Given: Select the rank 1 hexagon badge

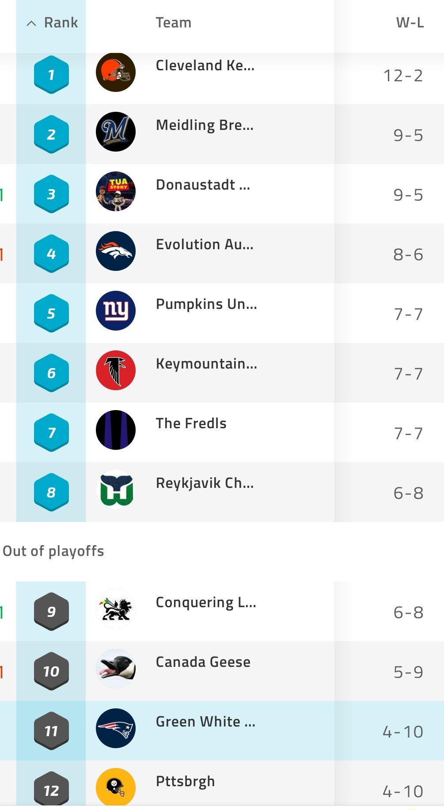Looking at the screenshot, I should click(51, 75).
